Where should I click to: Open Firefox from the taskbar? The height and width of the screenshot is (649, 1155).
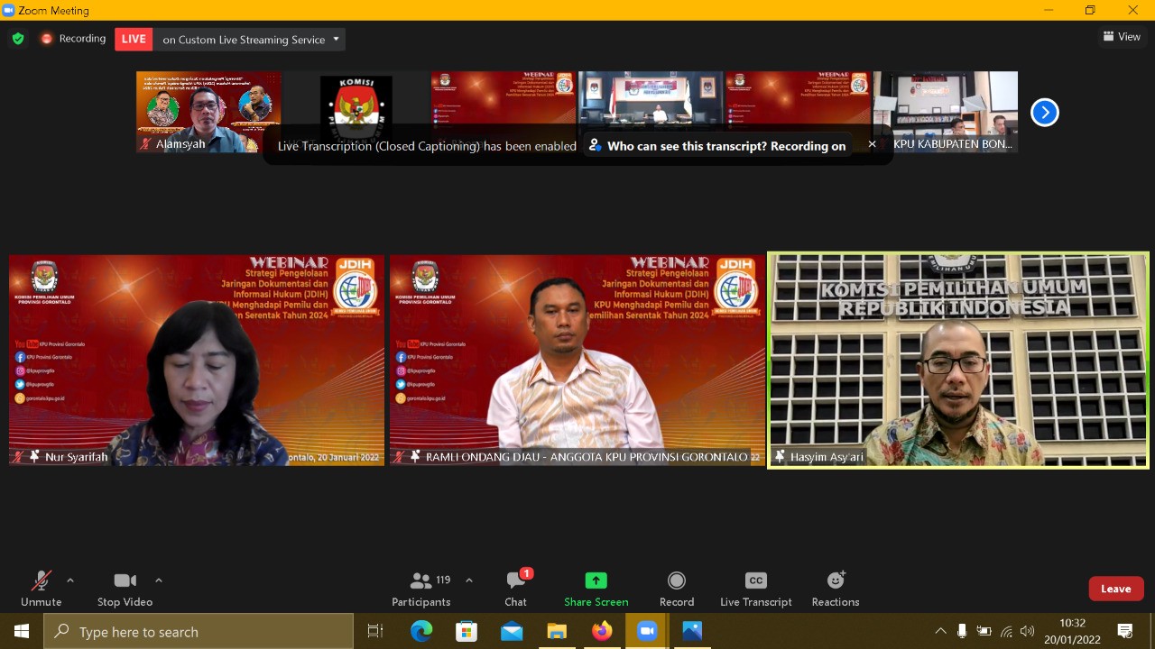coord(602,631)
